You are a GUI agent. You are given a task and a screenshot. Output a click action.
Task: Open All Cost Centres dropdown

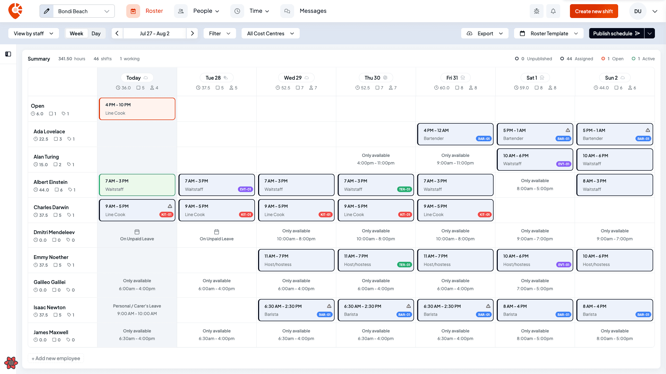pos(271,33)
